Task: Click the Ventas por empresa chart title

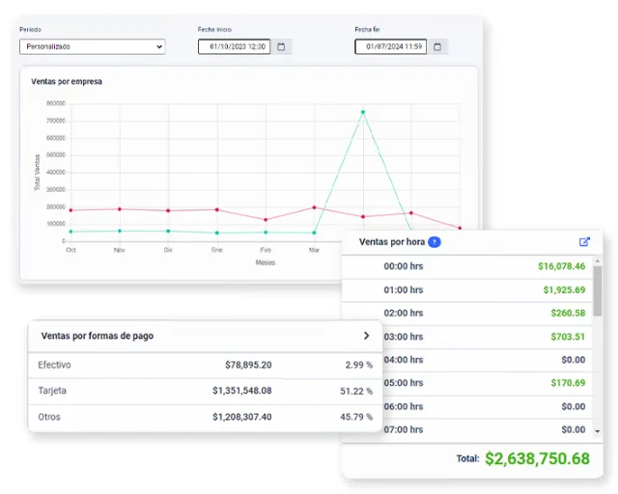Action: coord(67,82)
